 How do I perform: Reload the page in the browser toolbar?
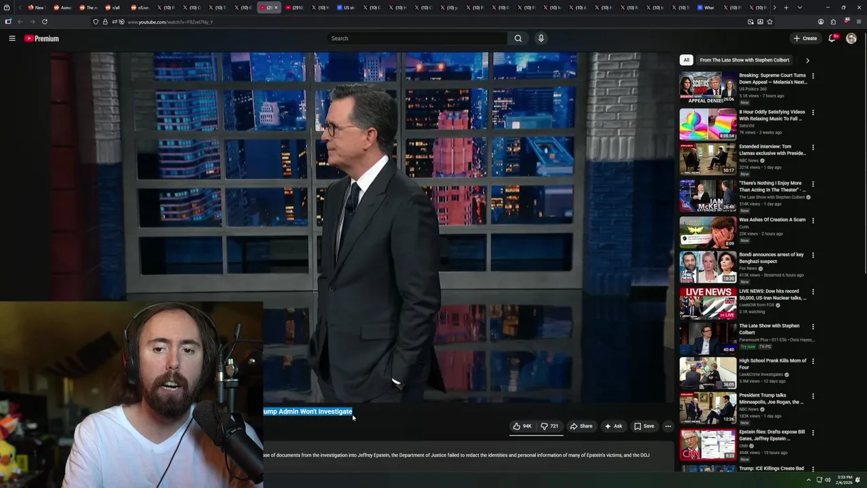[x=45, y=22]
